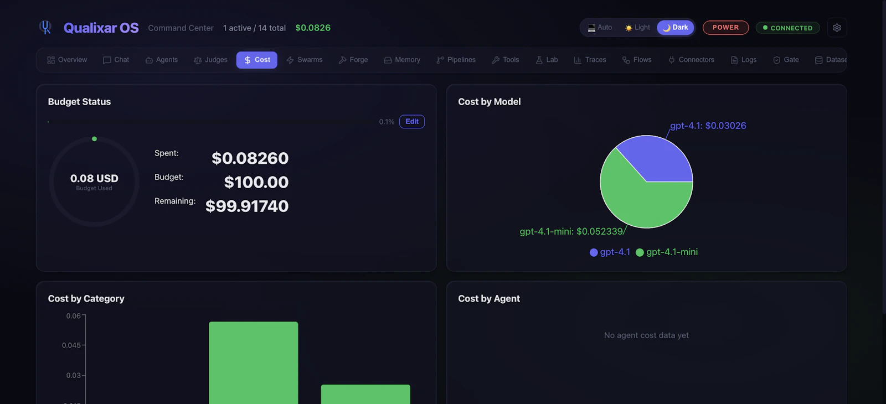Click the Gate shield icon
The height and width of the screenshot is (404, 886).
coord(777,60)
